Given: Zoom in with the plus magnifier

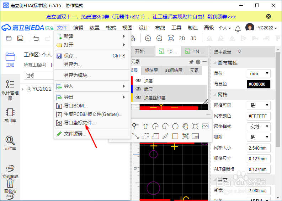Looking at the screenshot, I should pyautogui.click(x=148, y=38).
